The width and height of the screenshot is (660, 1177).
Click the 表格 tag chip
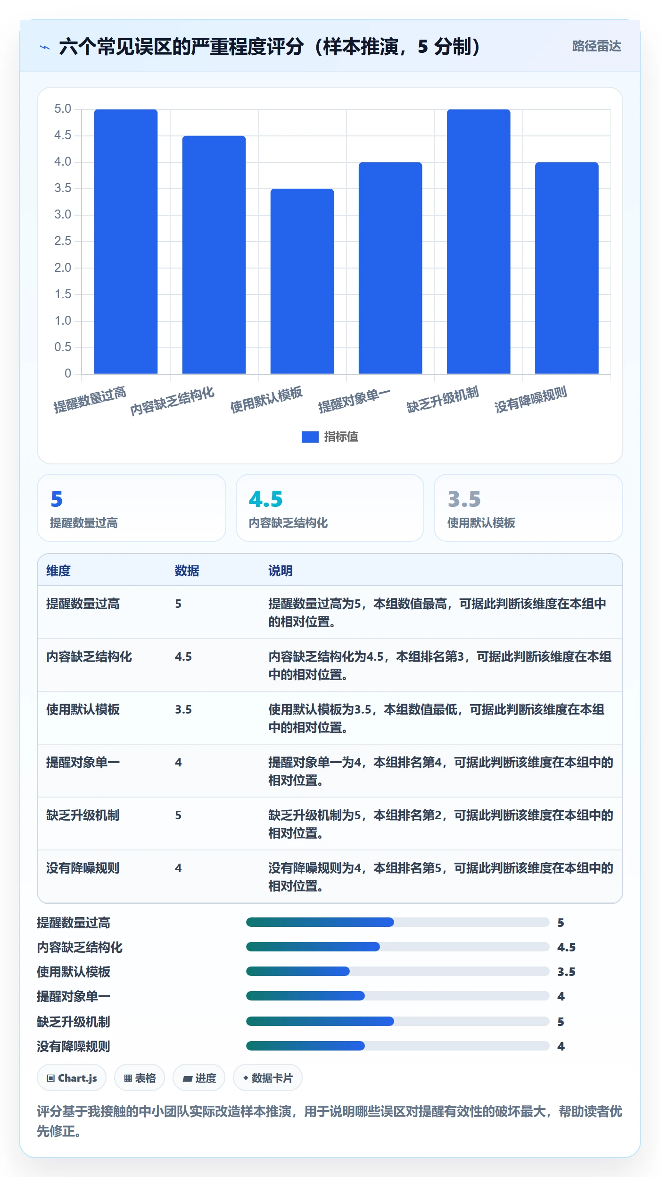point(140,1078)
